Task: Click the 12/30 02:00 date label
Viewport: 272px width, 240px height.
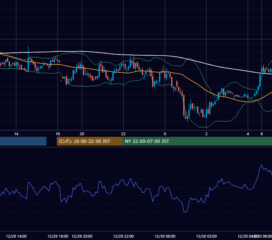Action: coord(206,236)
